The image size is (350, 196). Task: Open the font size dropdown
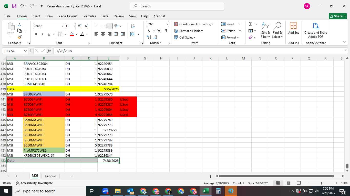tap(74, 26)
